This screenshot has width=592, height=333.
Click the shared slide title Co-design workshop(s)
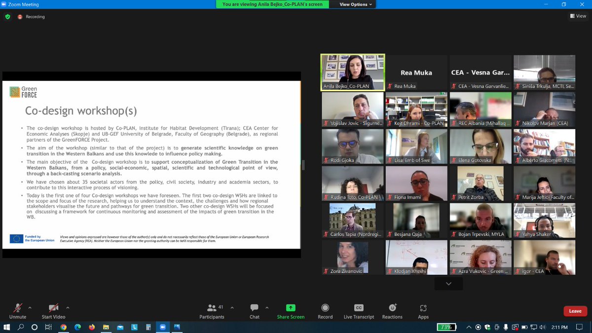(x=81, y=110)
